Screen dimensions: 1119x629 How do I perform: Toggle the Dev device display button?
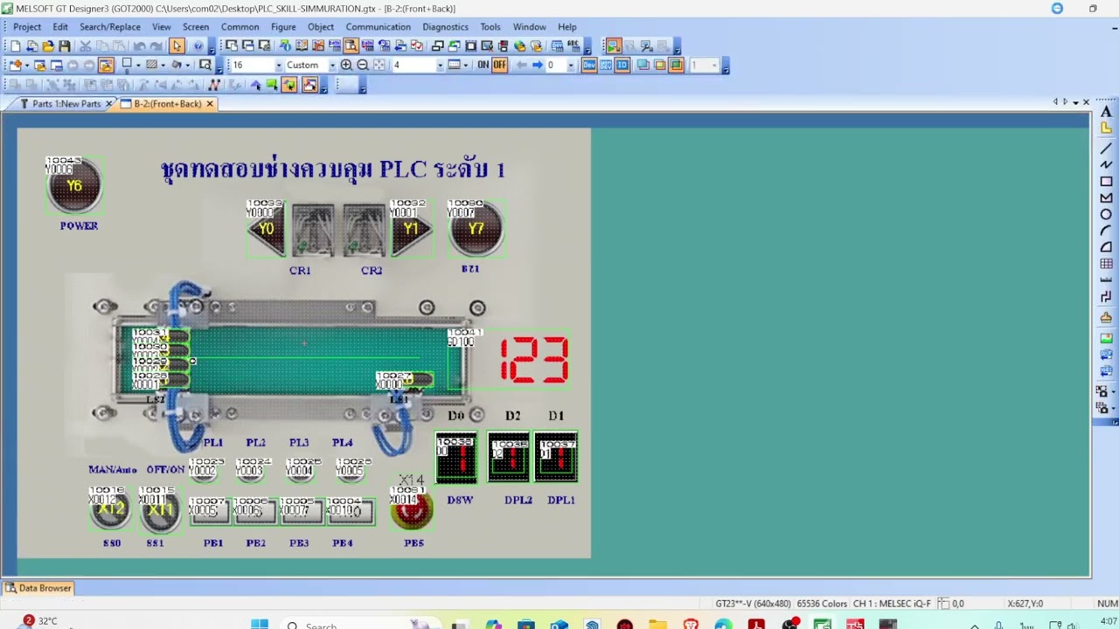(x=589, y=66)
